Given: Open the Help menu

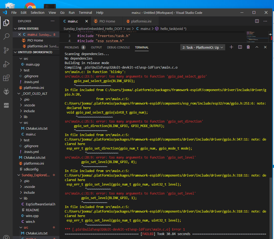Looking at the screenshot, I should coord(100,13).
